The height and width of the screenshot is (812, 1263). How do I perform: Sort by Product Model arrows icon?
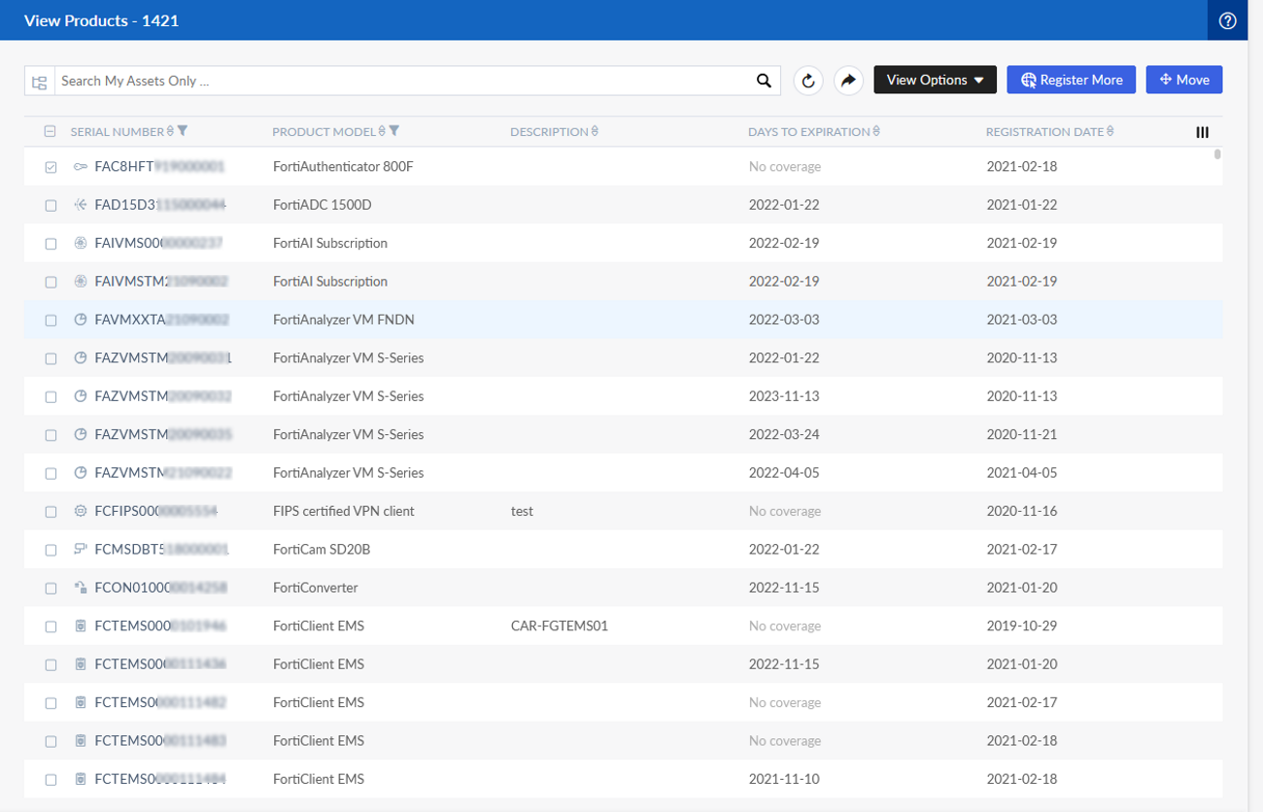tap(382, 131)
